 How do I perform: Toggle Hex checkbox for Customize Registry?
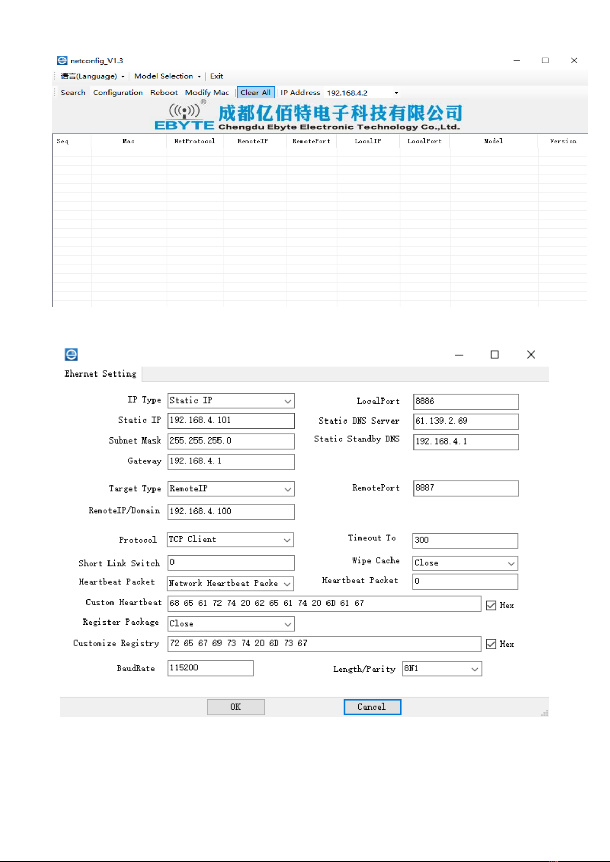(x=491, y=644)
